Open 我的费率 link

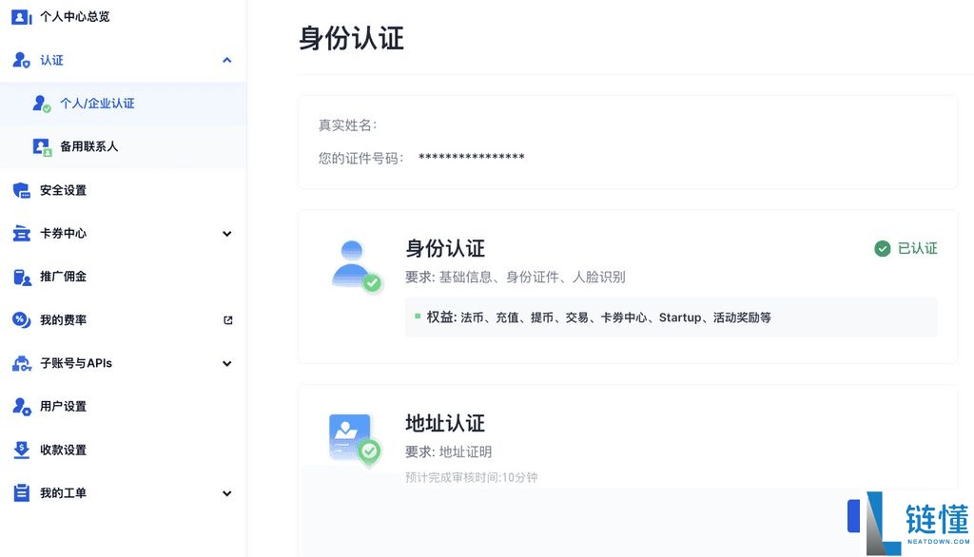[x=63, y=319]
